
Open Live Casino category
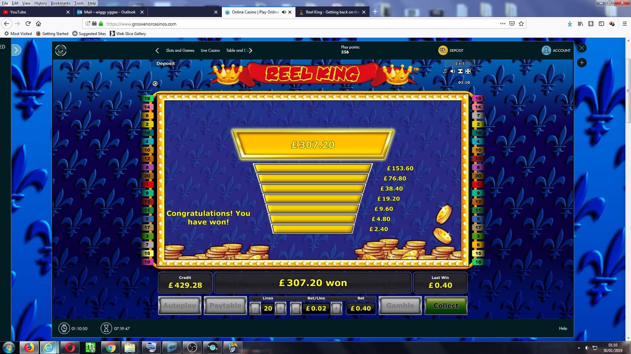pyautogui.click(x=210, y=50)
